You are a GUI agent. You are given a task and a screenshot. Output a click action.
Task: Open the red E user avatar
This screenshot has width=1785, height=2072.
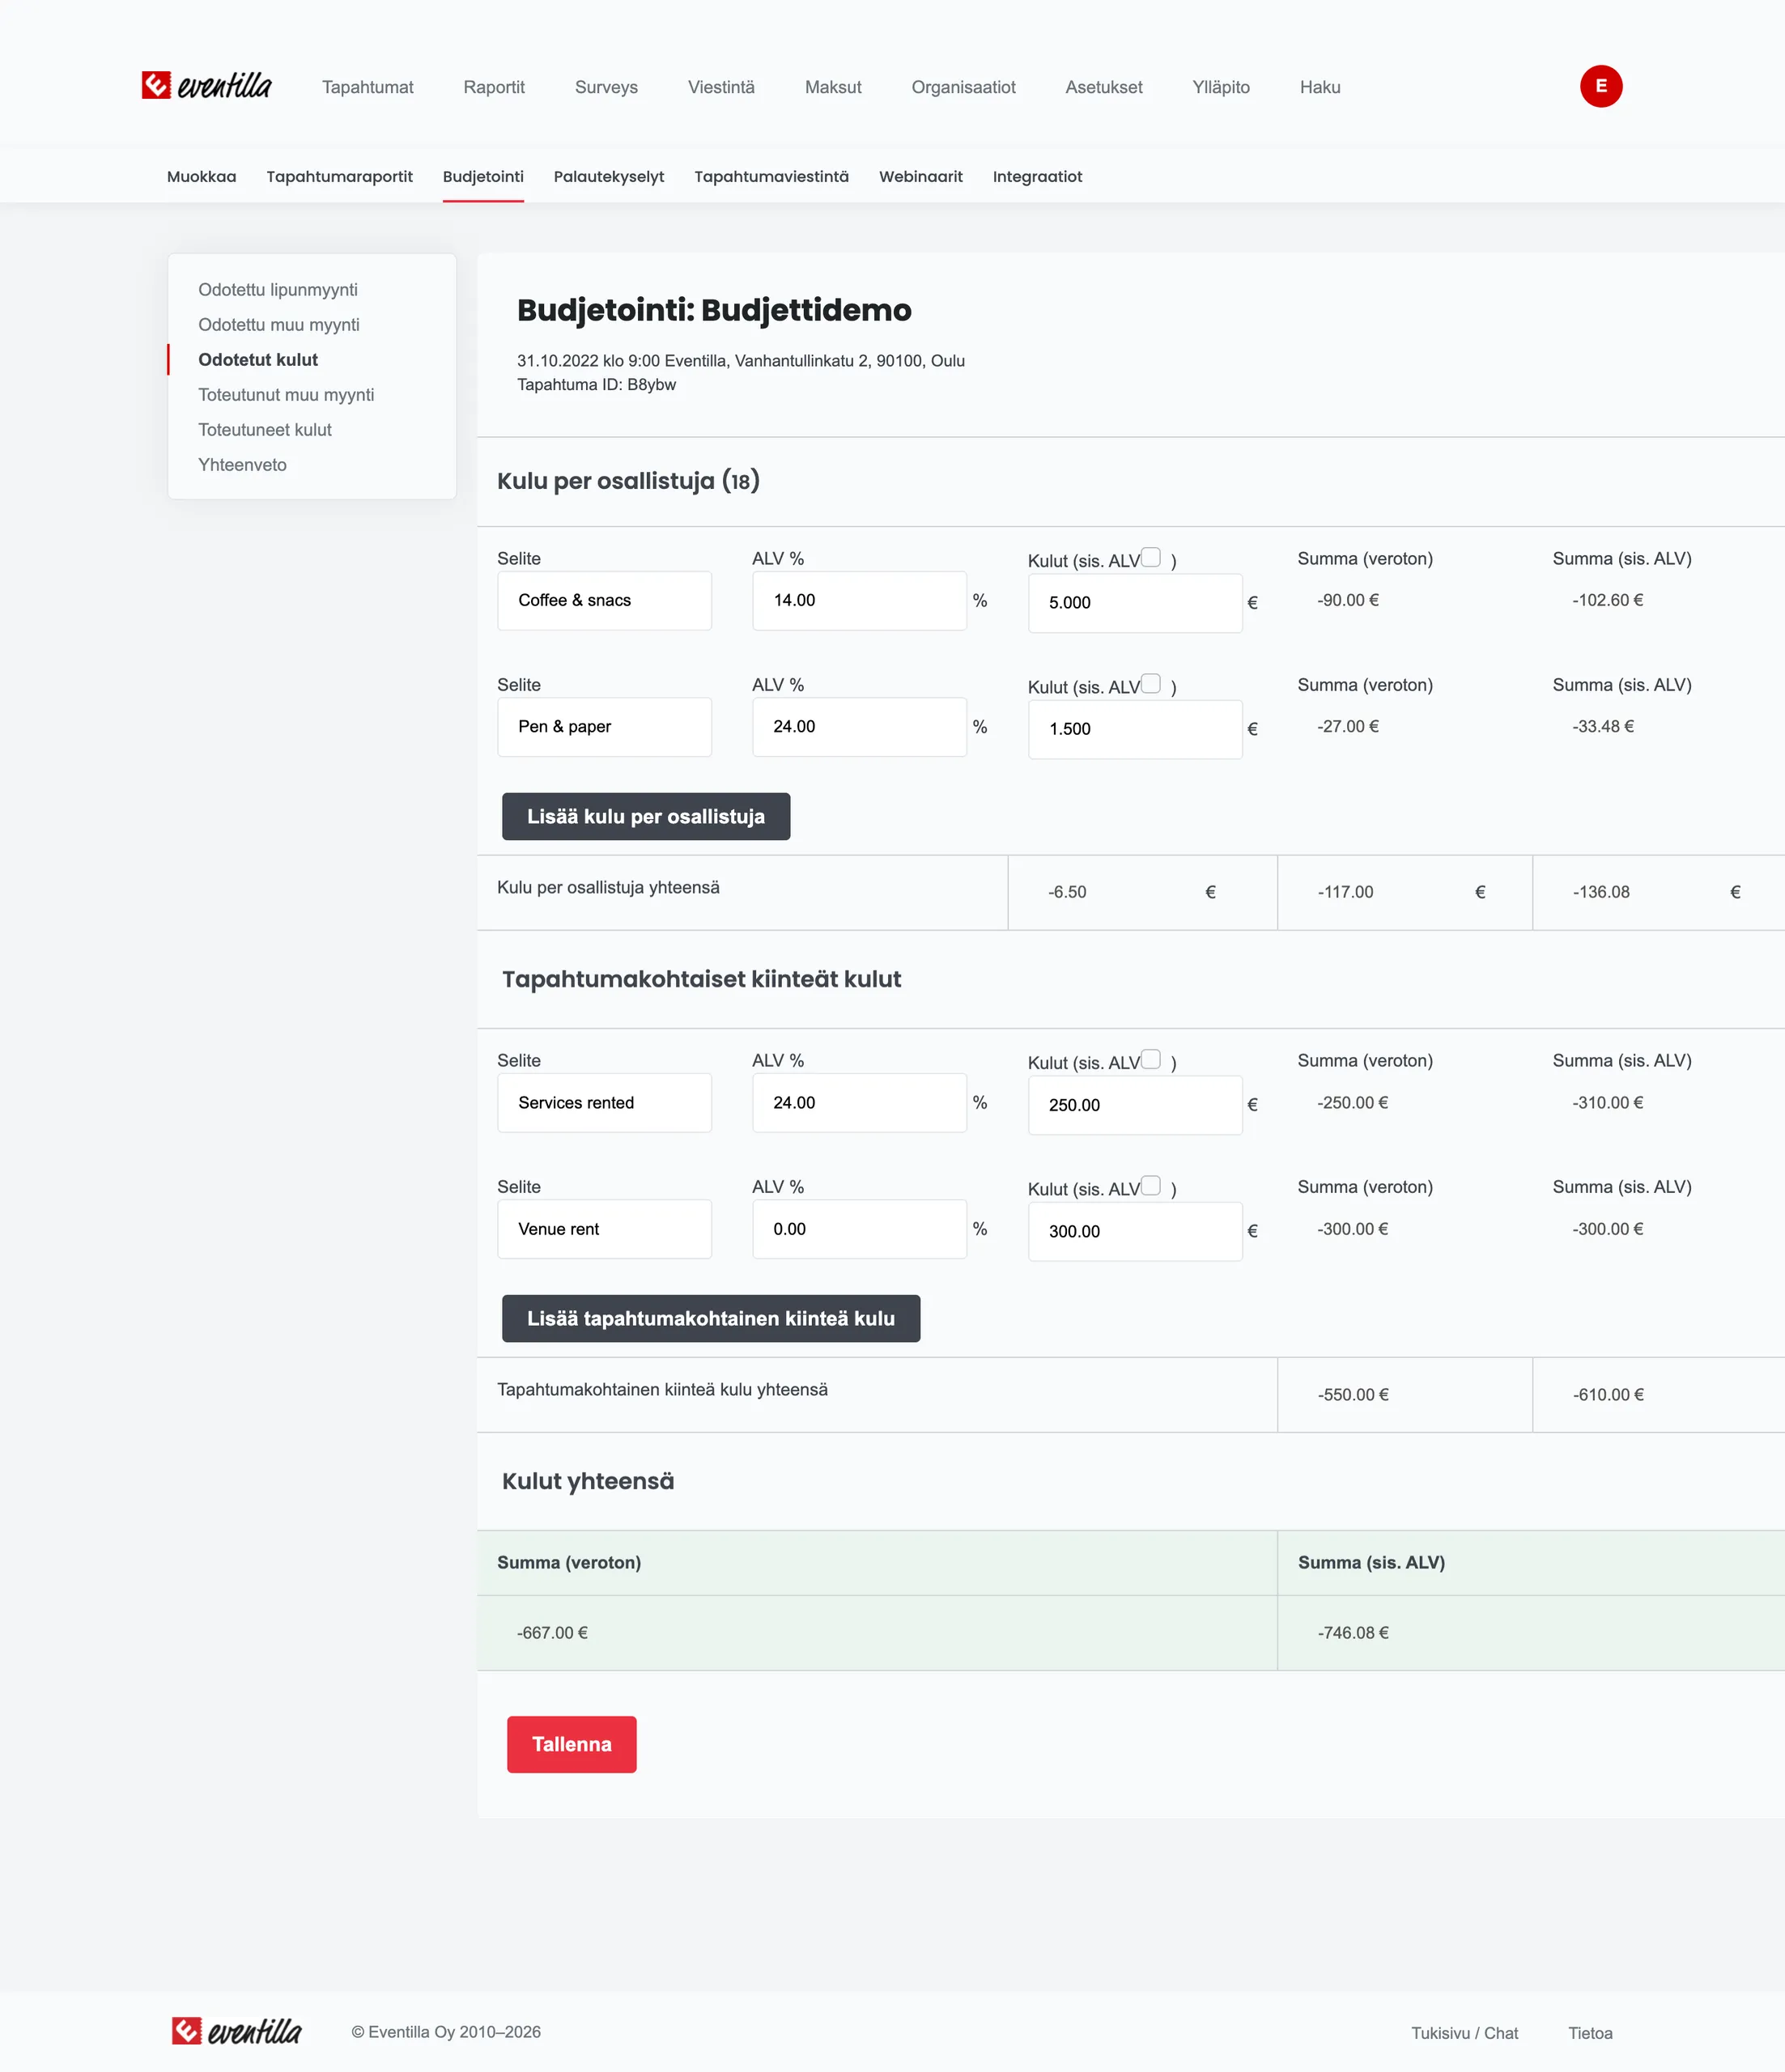tap(1600, 86)
